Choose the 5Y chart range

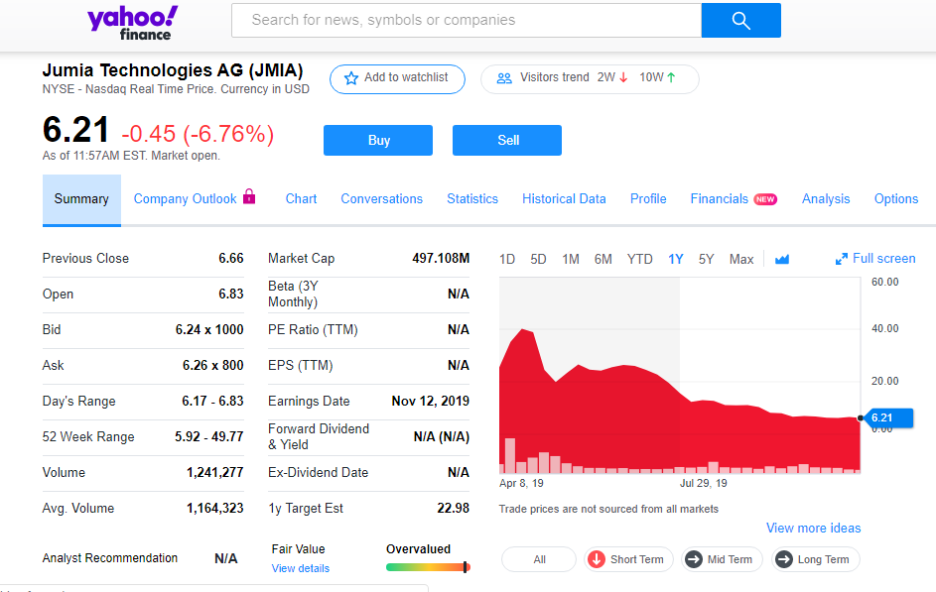click(706, 259)
